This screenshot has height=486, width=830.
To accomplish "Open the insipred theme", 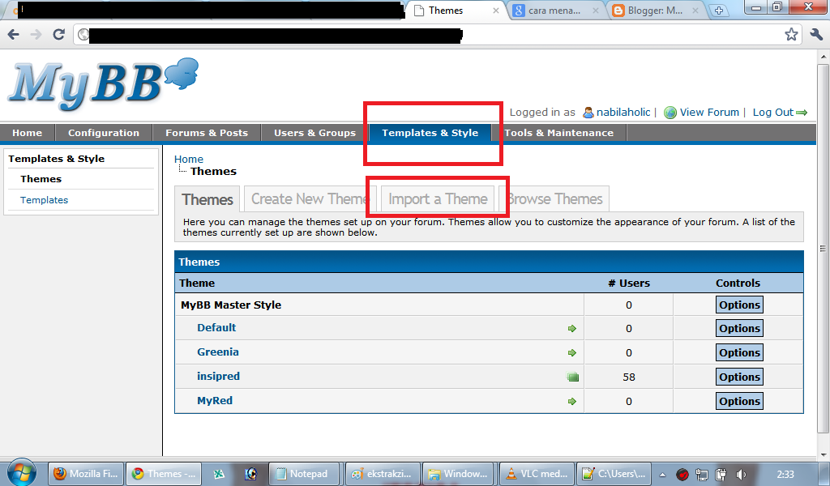I will [x=218, y=376].
